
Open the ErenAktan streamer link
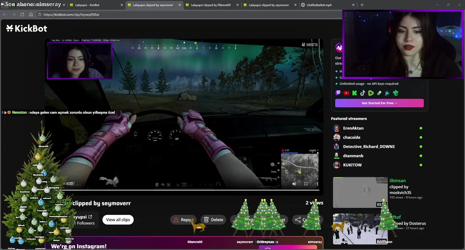(353, 128)
